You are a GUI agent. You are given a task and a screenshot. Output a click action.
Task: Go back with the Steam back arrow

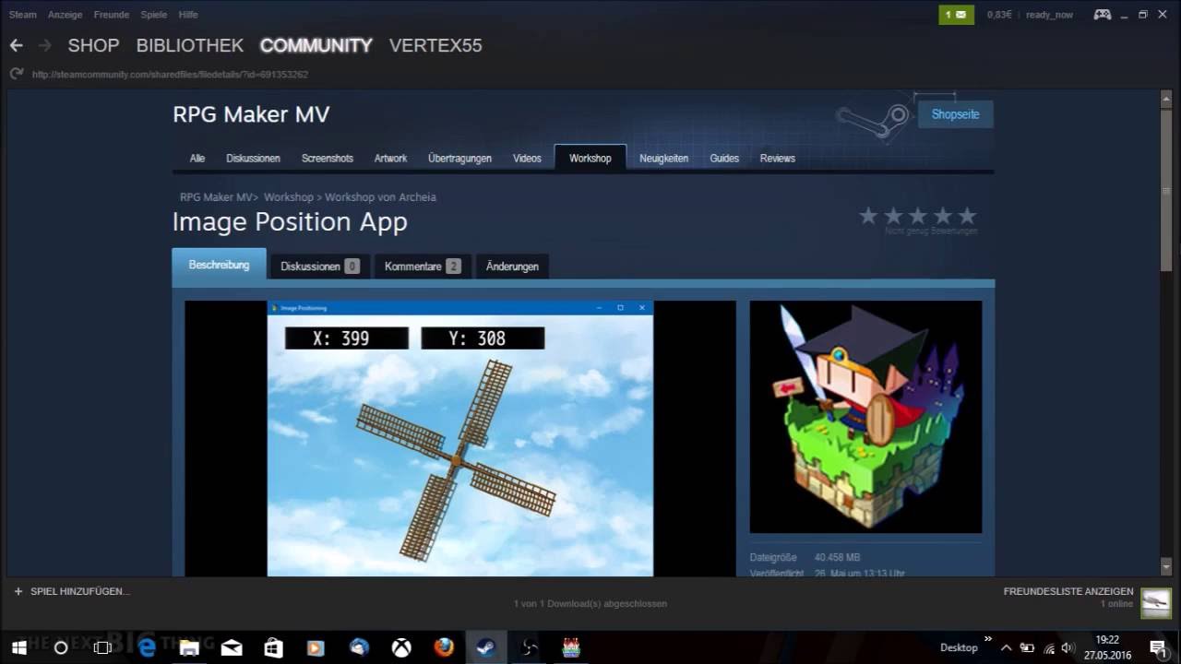pos(16,45)
